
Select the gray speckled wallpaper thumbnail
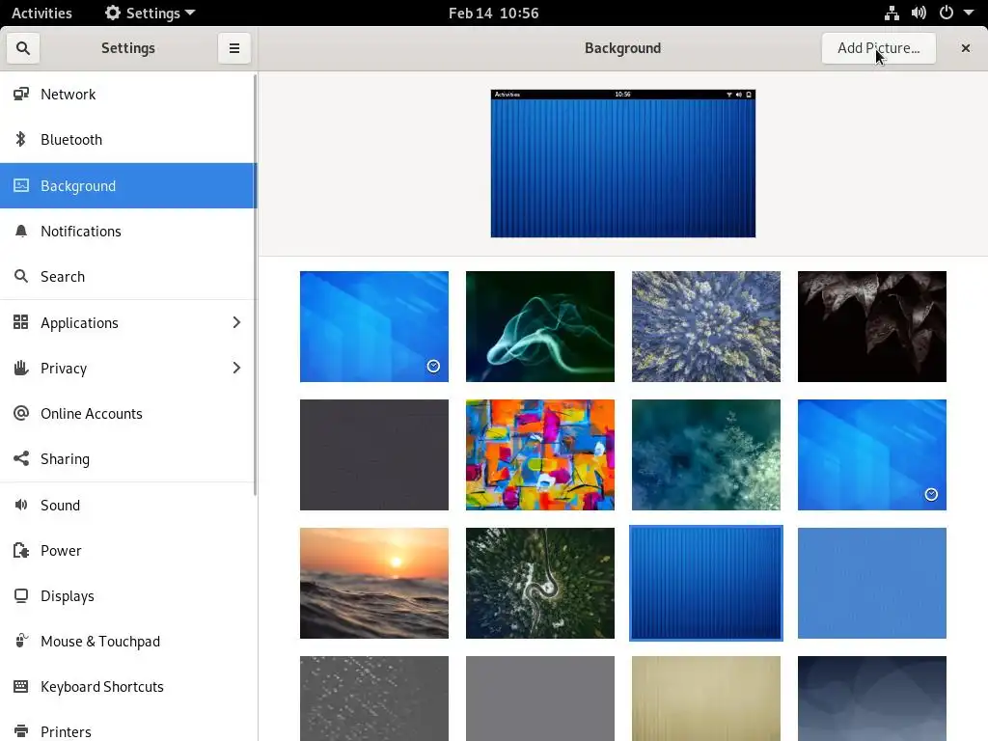click(374, 699)
